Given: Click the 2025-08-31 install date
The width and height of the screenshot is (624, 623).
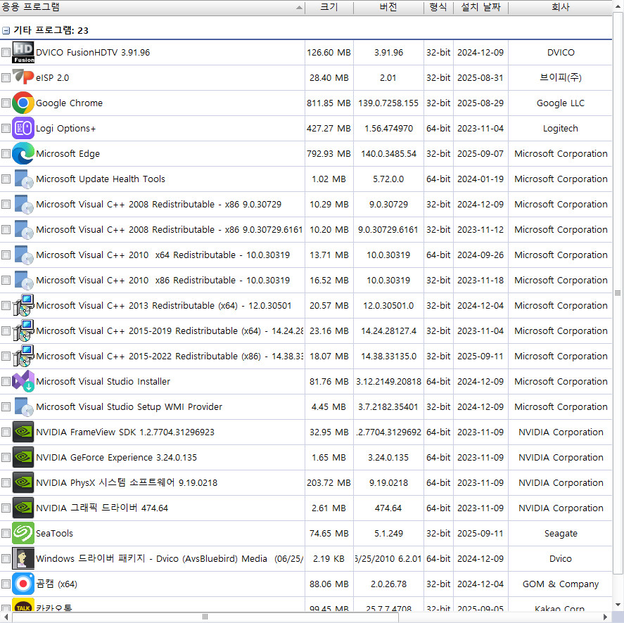Looking at the screenshot, I should click(480, 77).
